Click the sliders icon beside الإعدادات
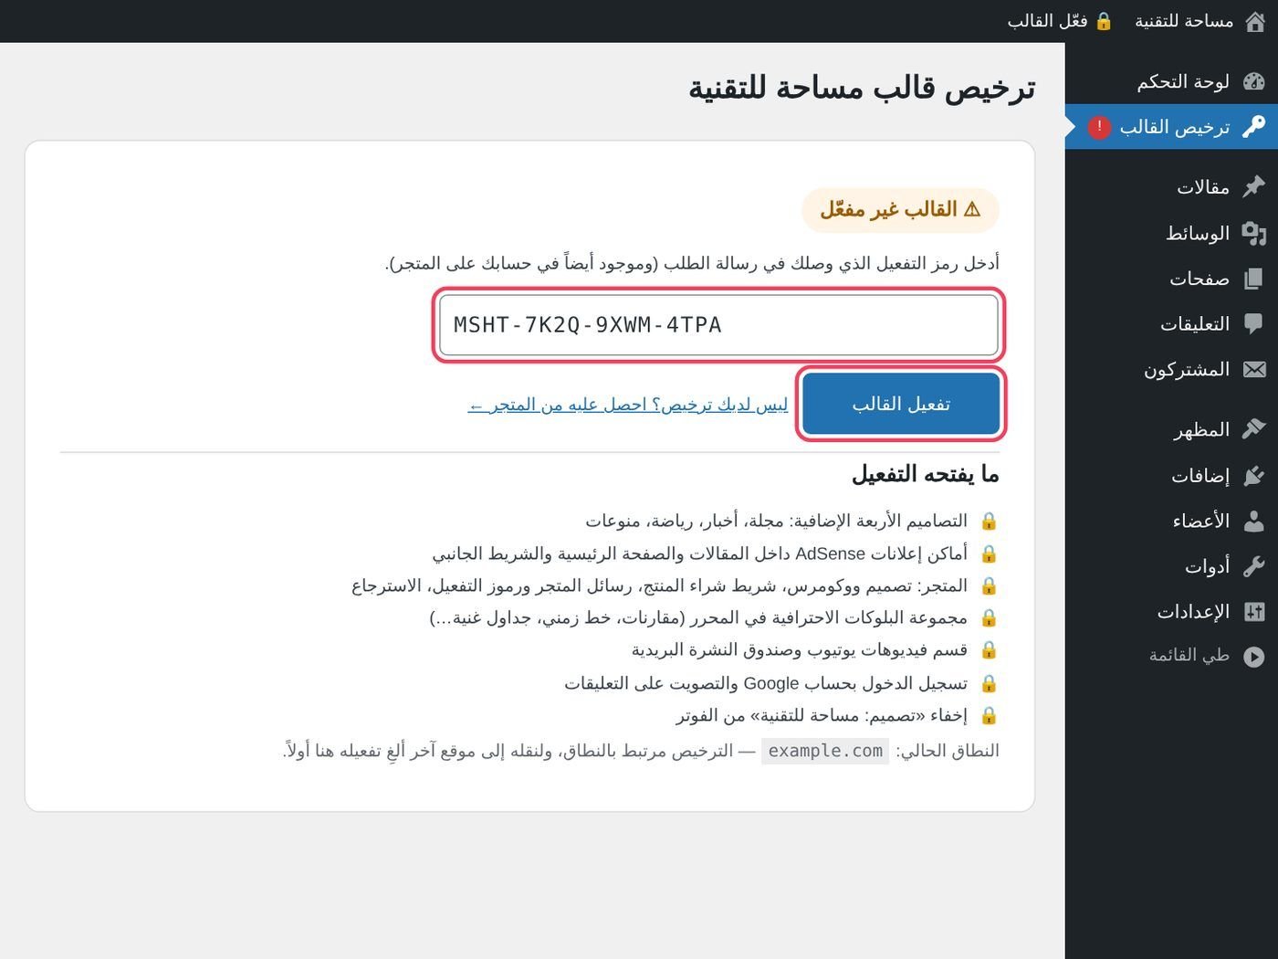The width and height of the screenshot is (1278, 959). 1254,612
